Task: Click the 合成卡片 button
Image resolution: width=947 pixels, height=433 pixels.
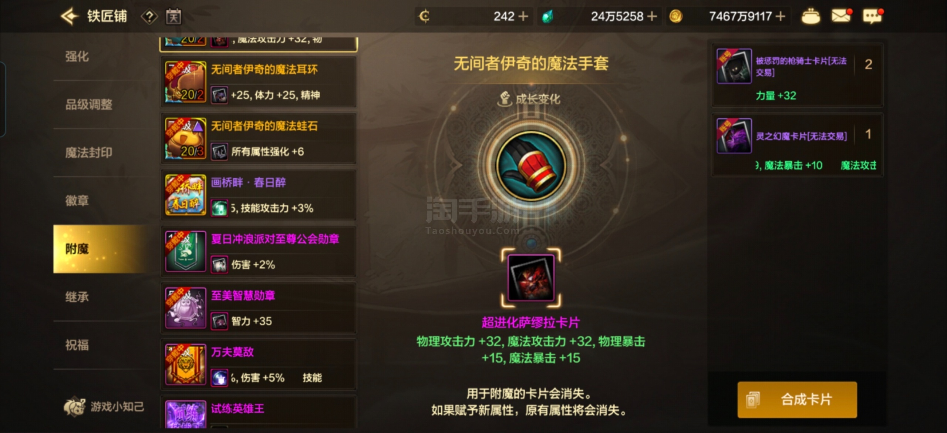Action: [x=797, y=400]
